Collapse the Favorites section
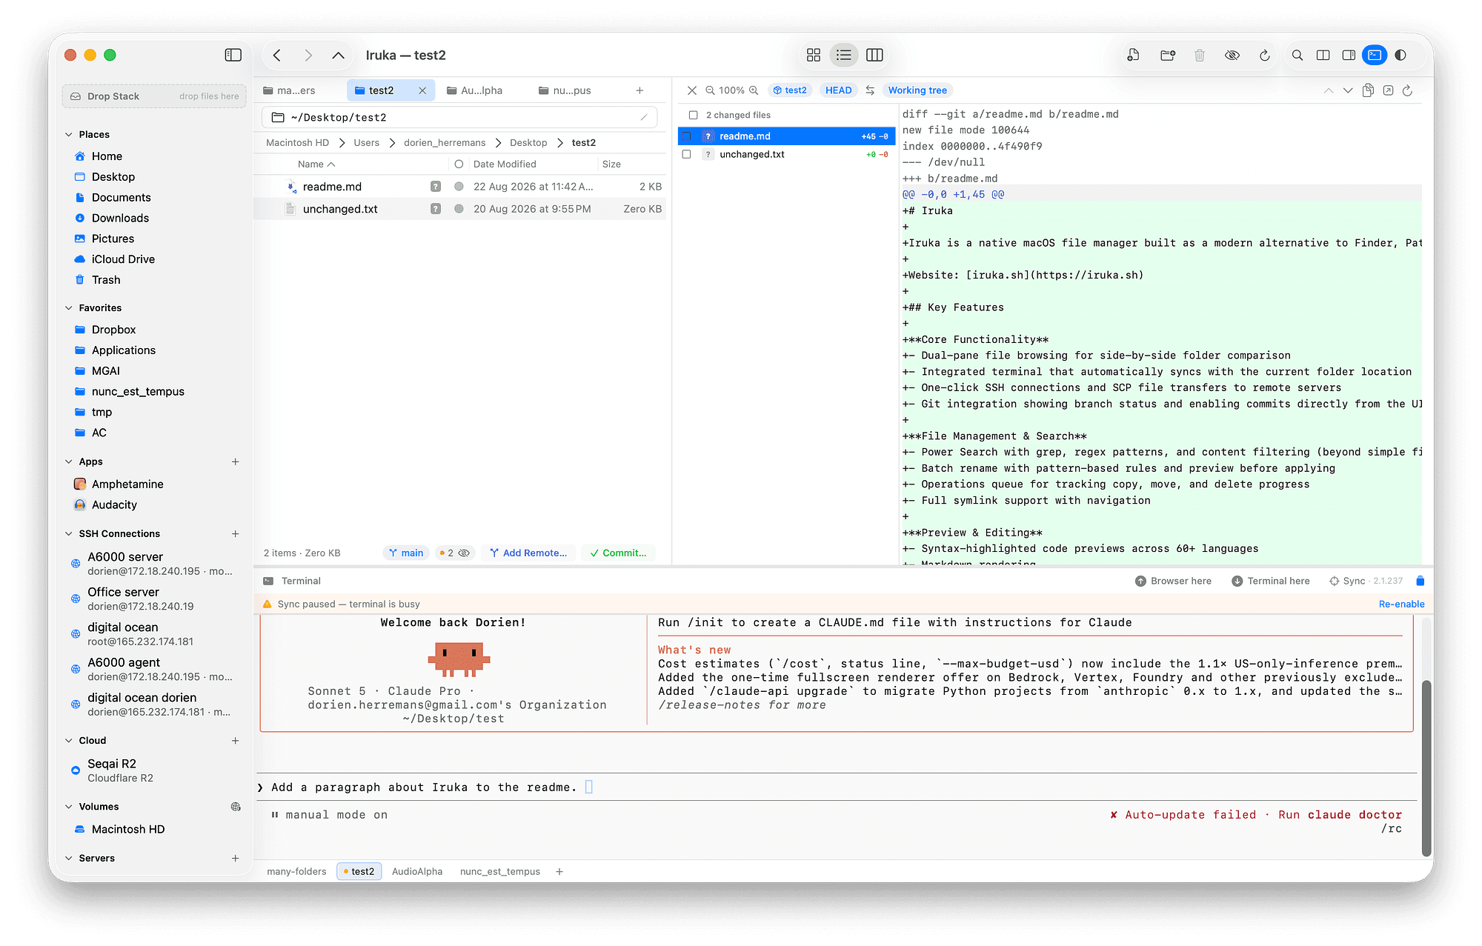Screen dimensions: 1482x946 [x=69, y=307]
